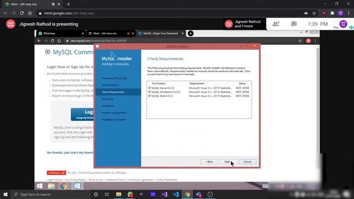Click the For Product column header
This screenshot has width=354, height=199.
[x=159, y=83]
